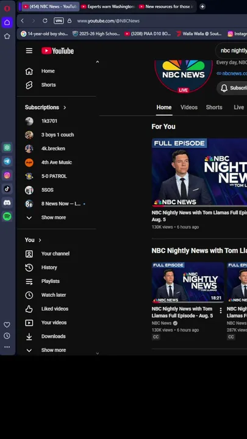
Task: Open 14-year-old boy bookmark
Action: 45,34
